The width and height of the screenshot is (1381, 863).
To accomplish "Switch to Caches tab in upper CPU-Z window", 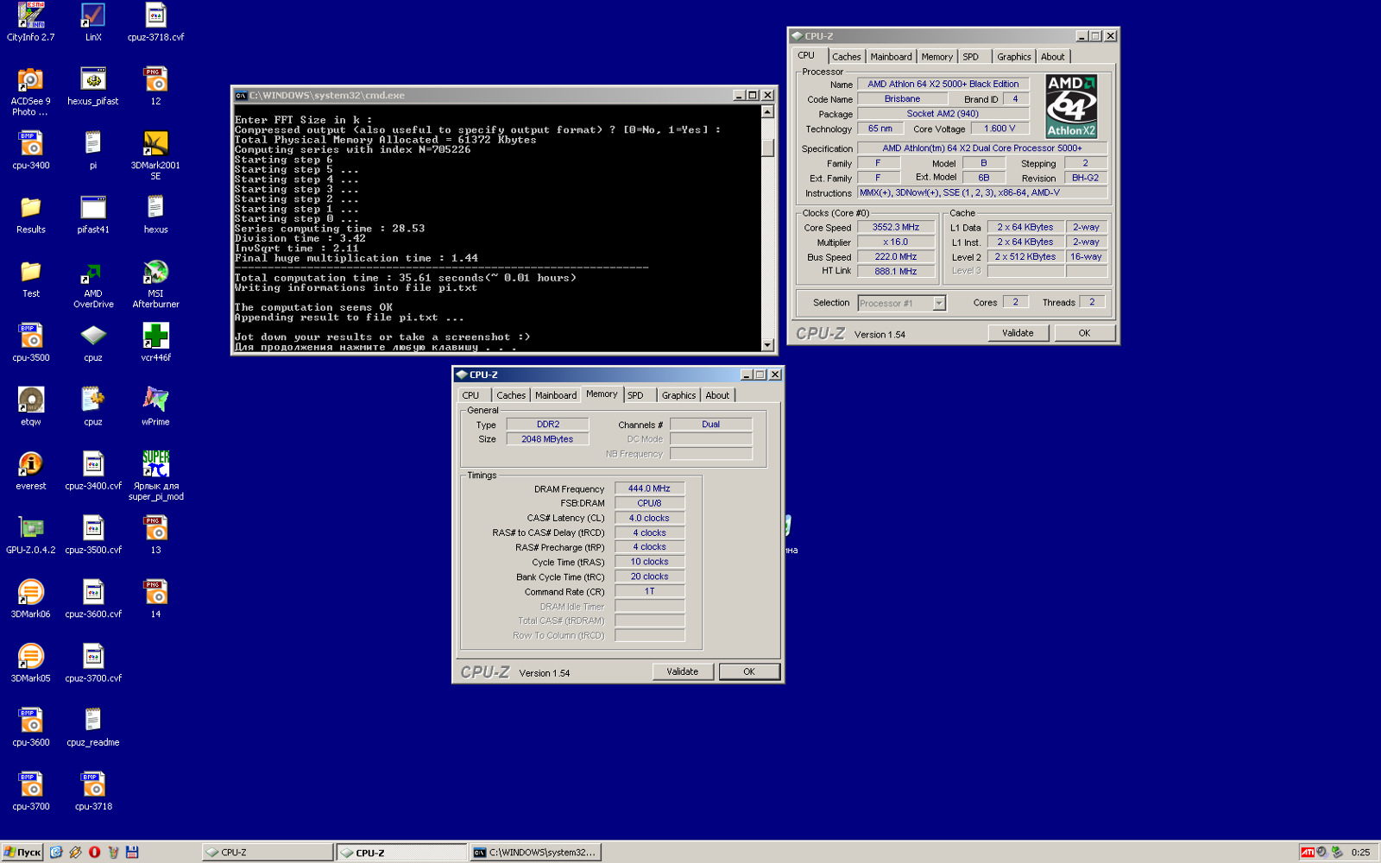I will click(846, 57).
